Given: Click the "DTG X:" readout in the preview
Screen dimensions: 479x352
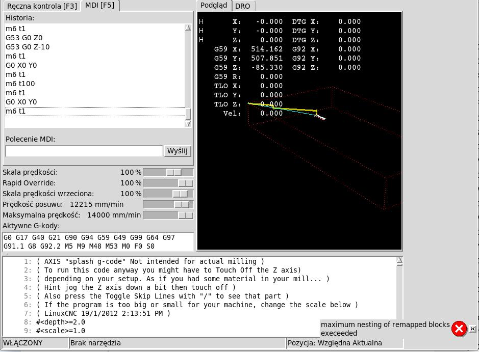Looking at the screenshot, I should tap(326, 22).
